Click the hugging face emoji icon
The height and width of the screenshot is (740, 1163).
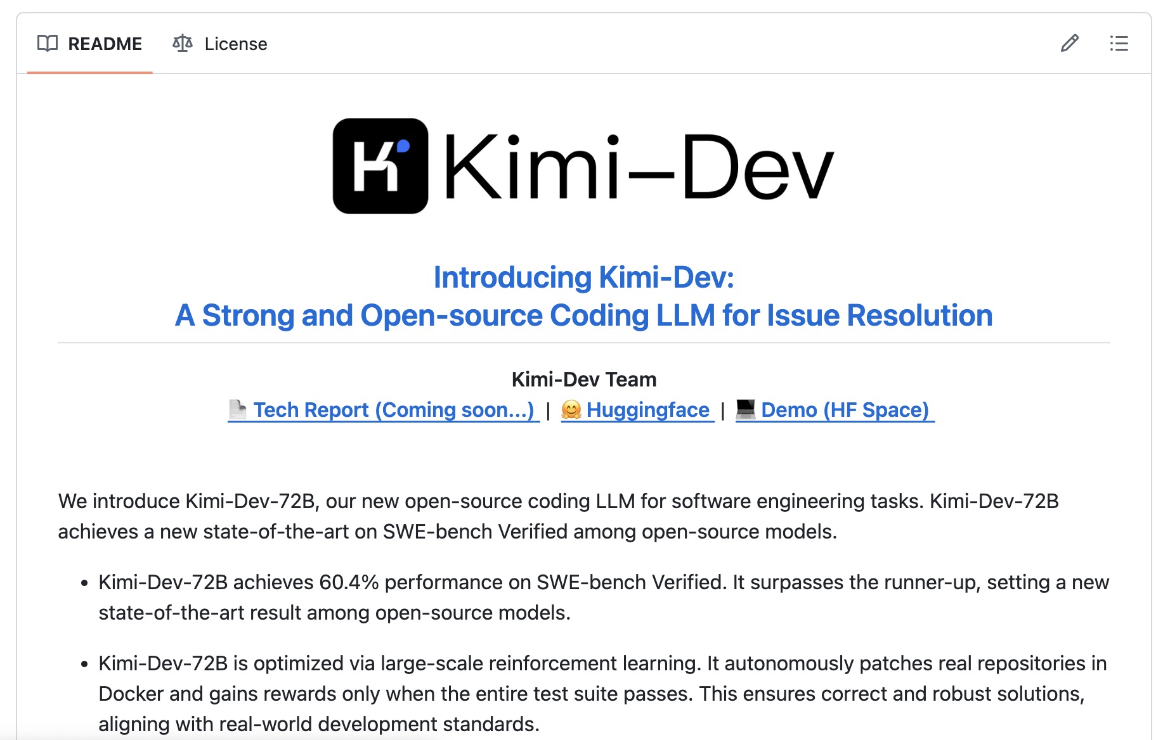coord(571,410)
